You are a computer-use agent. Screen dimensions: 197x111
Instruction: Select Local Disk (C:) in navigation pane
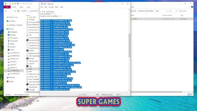[x=15, y=53]
